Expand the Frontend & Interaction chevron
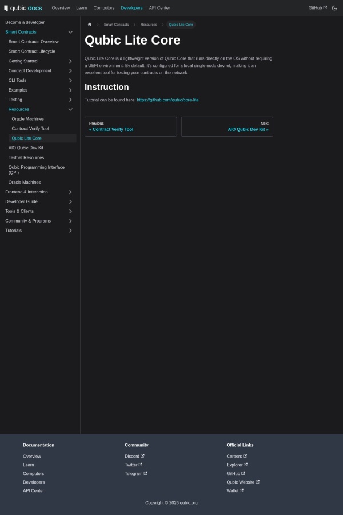The image size is (343, 515). click(70, 192)
